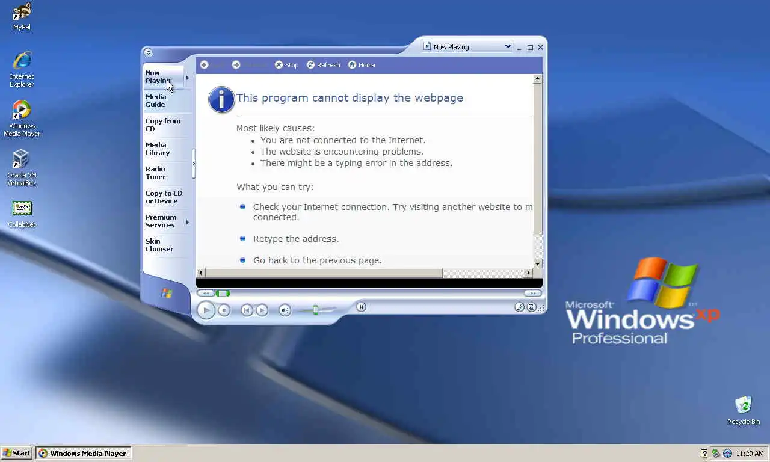Click the Rewind button on seek bar
This screenshot has width=770, height=462.
[206, 293]
